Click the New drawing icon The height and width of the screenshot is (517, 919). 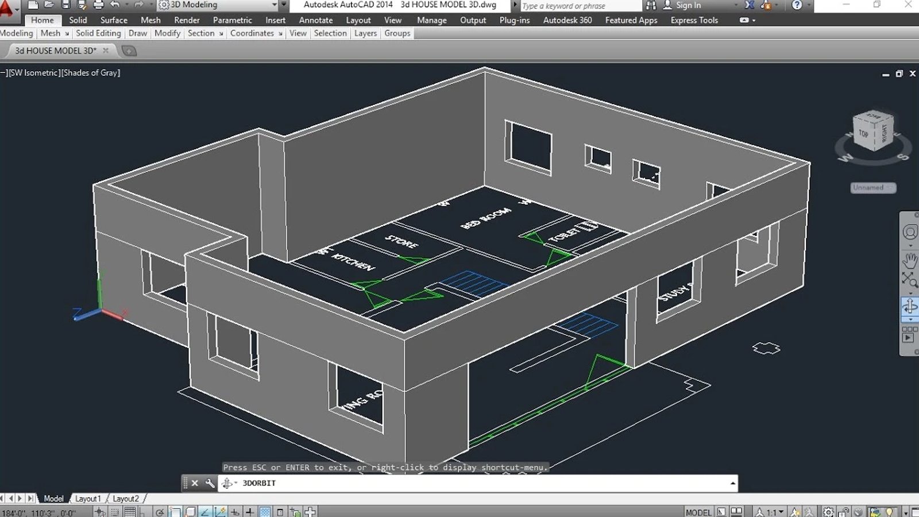(33, 5)
